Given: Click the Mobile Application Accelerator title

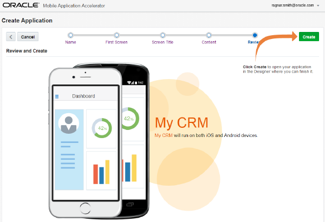Looking at the screenshot, I should [x=74, y=5].
